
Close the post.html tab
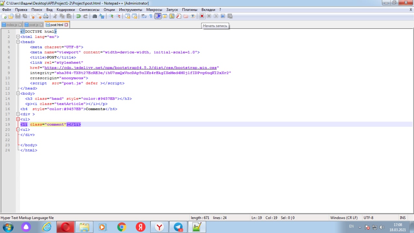click(66, 25)
